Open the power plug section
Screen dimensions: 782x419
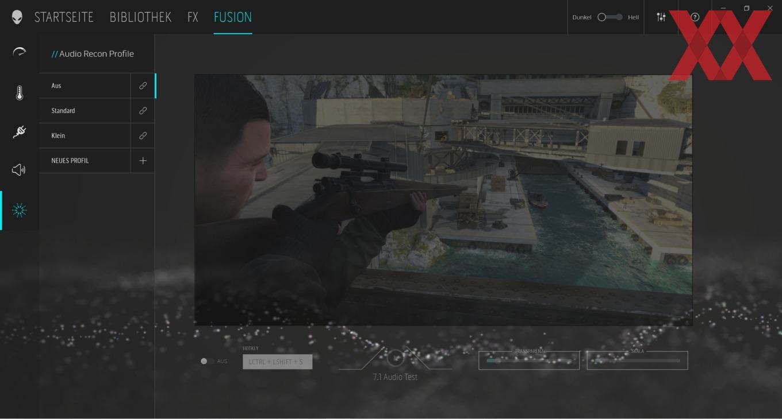coord(19,131)
